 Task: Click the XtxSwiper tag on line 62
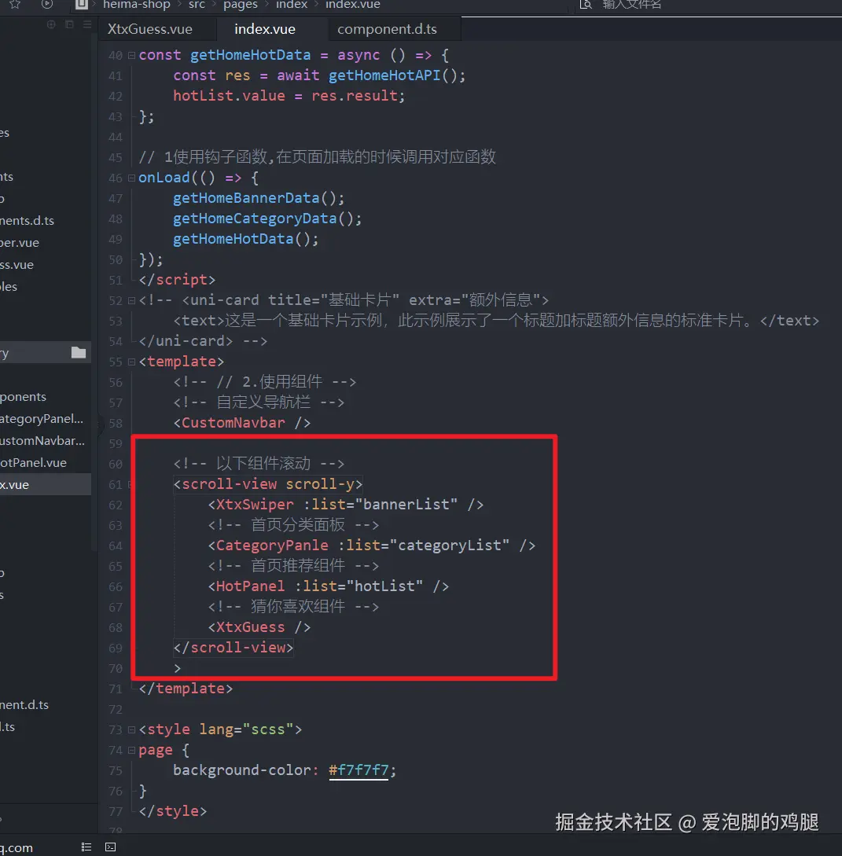(x=255, y=505)
